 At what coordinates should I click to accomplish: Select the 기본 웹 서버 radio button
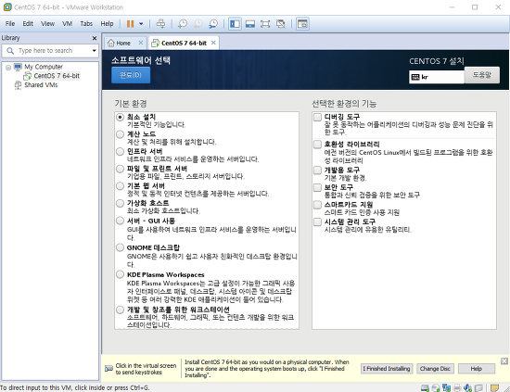click(x=120, y=186)
